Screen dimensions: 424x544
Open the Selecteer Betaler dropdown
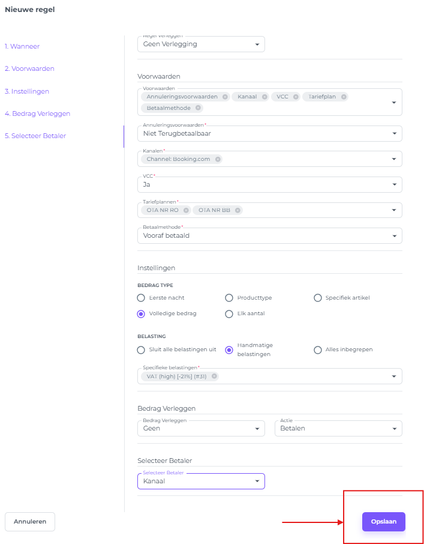pyautogui.click(x=201, y=481)
